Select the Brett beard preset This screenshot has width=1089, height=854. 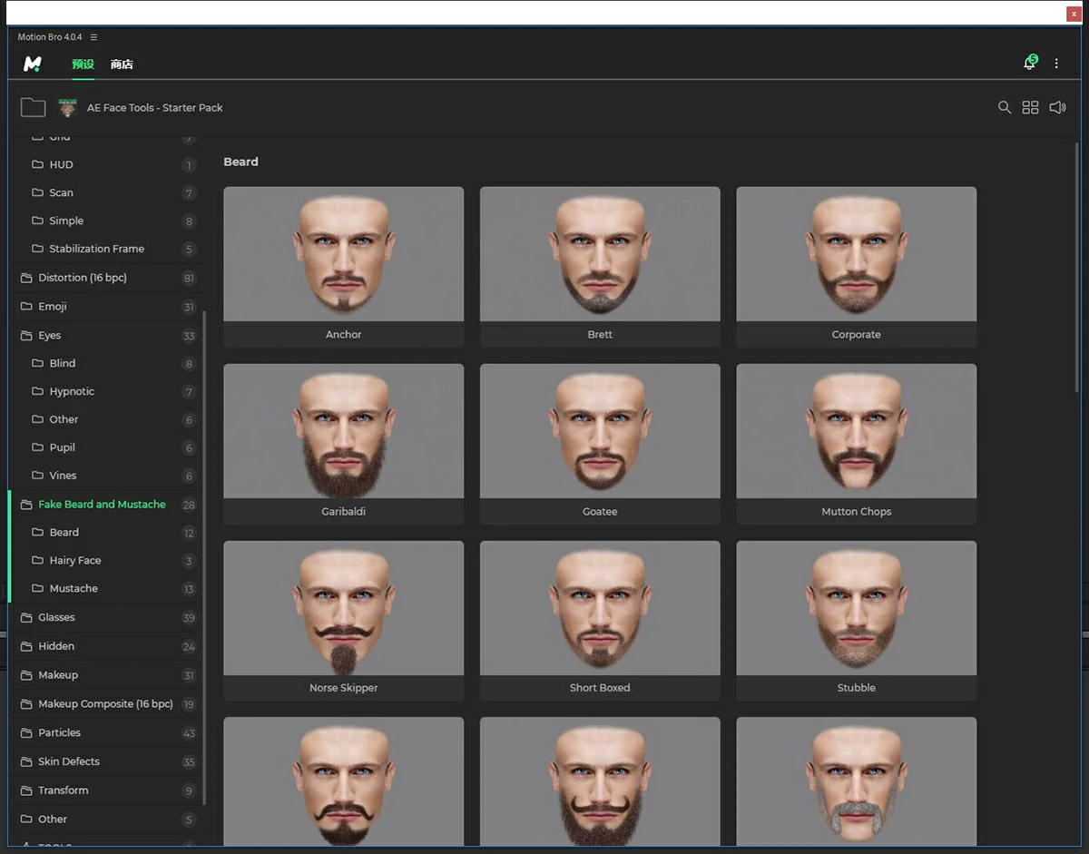600,267
